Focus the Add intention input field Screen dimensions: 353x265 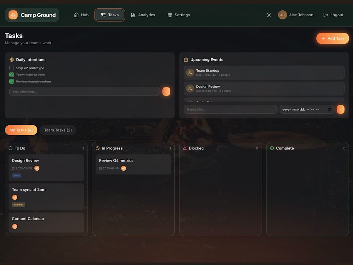point(85,92)
